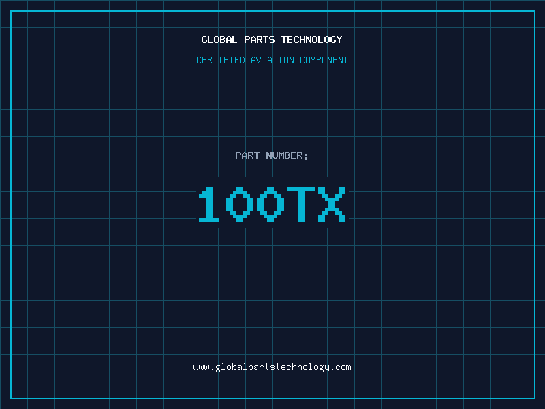545x409 pixels.
Task: Select the CERTIFIED AVIATION COMPONENT subtitle
Action: pos(272,60)
